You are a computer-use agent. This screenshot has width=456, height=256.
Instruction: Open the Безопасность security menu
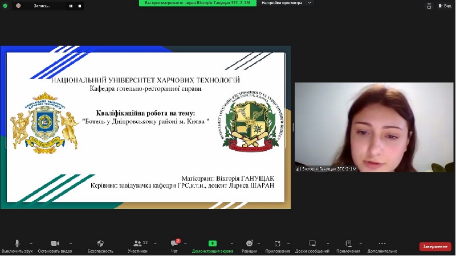pos(100,246)
